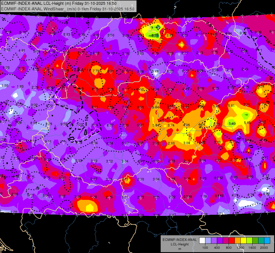Click the wind shear value "11.4"

95,125
